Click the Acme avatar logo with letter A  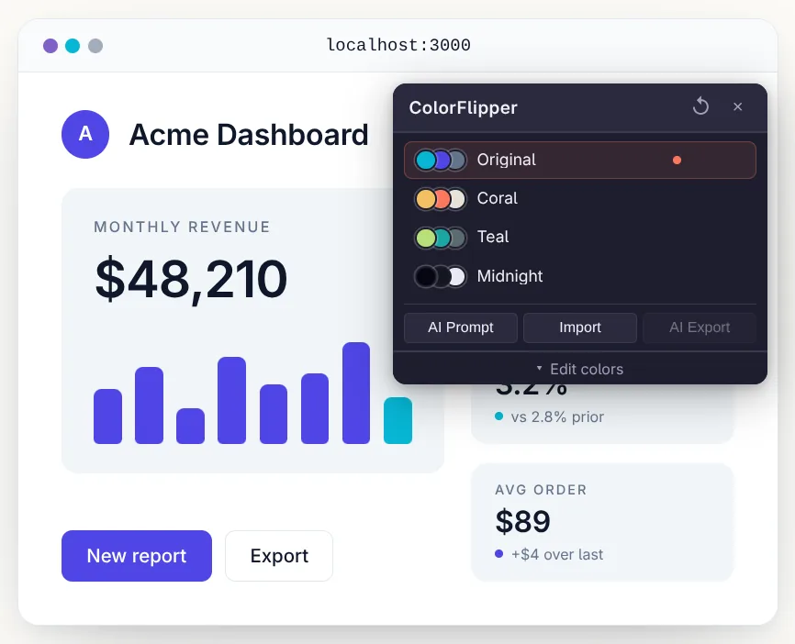click(85, 134)
